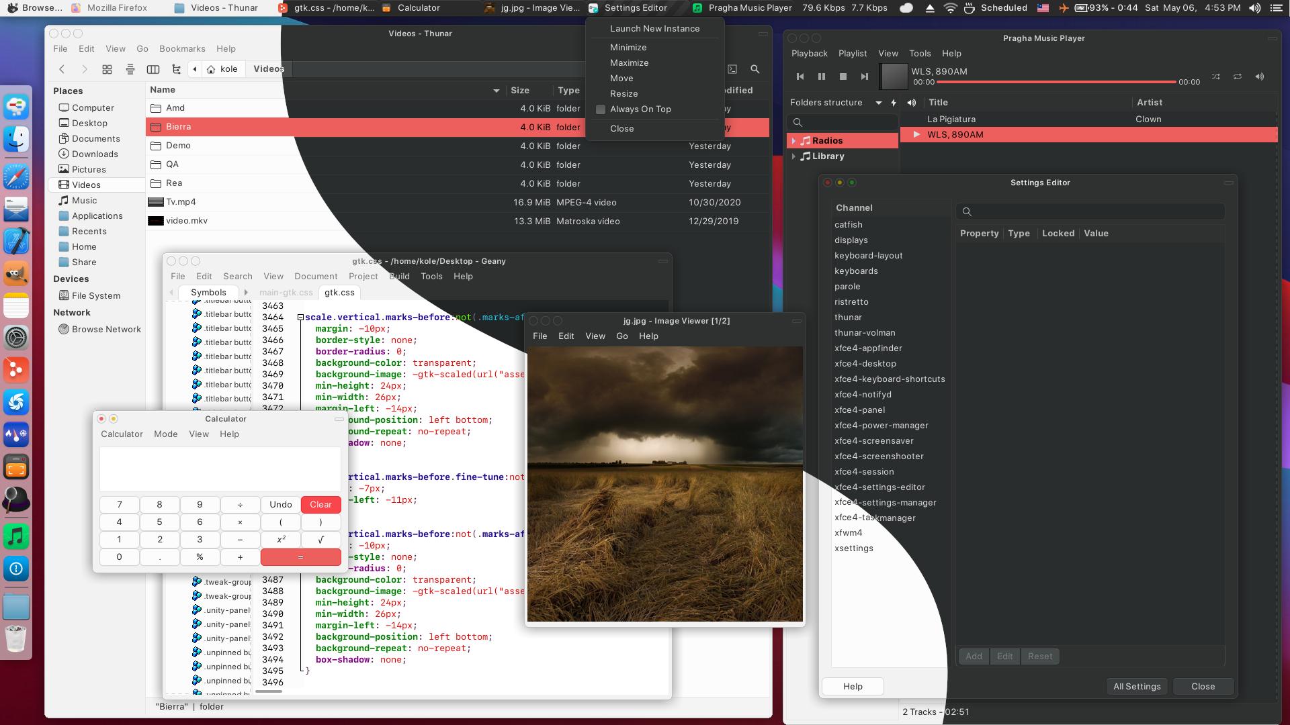The height and width of the screenshot is (725, 1290).
Task: Switch Thunar to icon view
Action: click(107, 69)
